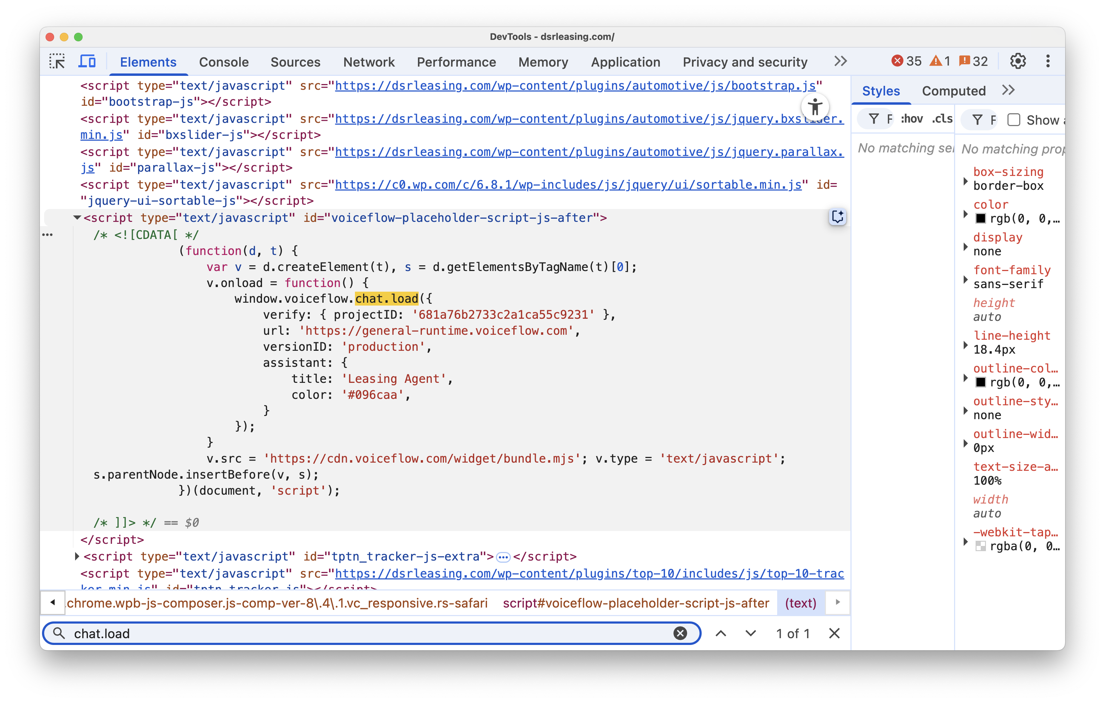Open DevTools settings gear
This screenshot has width=1105, height=703.
[1018, 61]
